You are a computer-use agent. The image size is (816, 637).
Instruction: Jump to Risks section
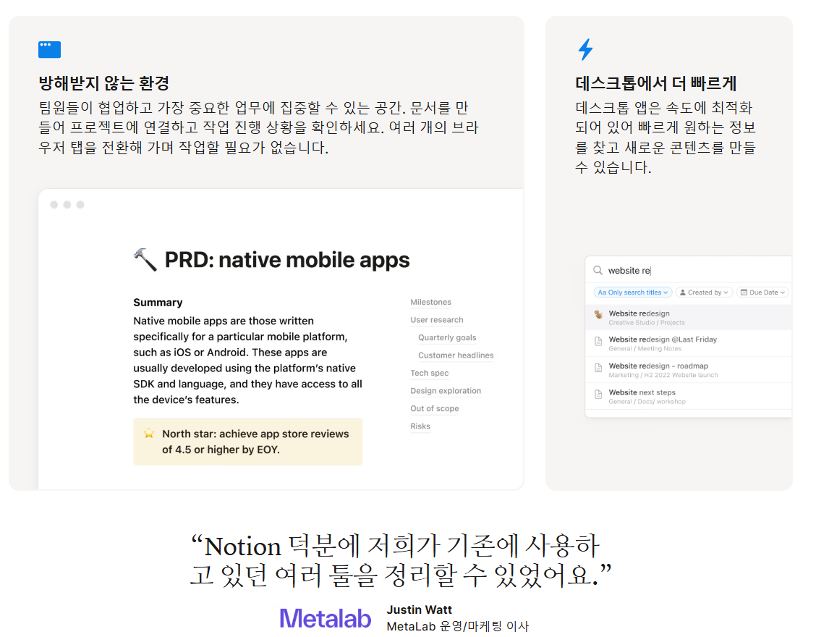pos(420,426)
